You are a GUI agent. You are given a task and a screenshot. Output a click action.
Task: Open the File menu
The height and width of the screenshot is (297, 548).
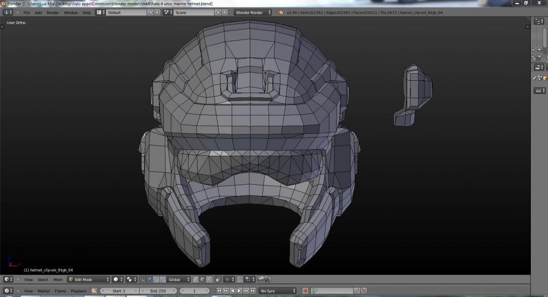tap(27, 13)
